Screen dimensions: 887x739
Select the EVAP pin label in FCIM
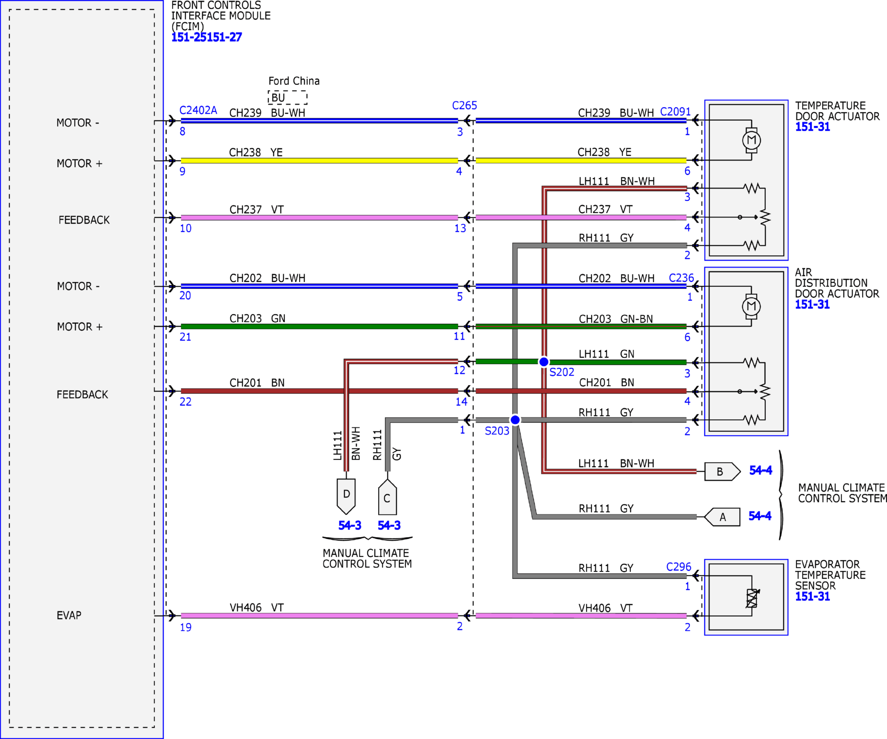pyautogui.click(x=69, y=615)
